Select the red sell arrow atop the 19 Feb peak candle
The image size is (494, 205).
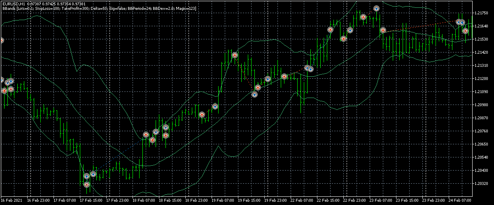[x=235, y=55]
